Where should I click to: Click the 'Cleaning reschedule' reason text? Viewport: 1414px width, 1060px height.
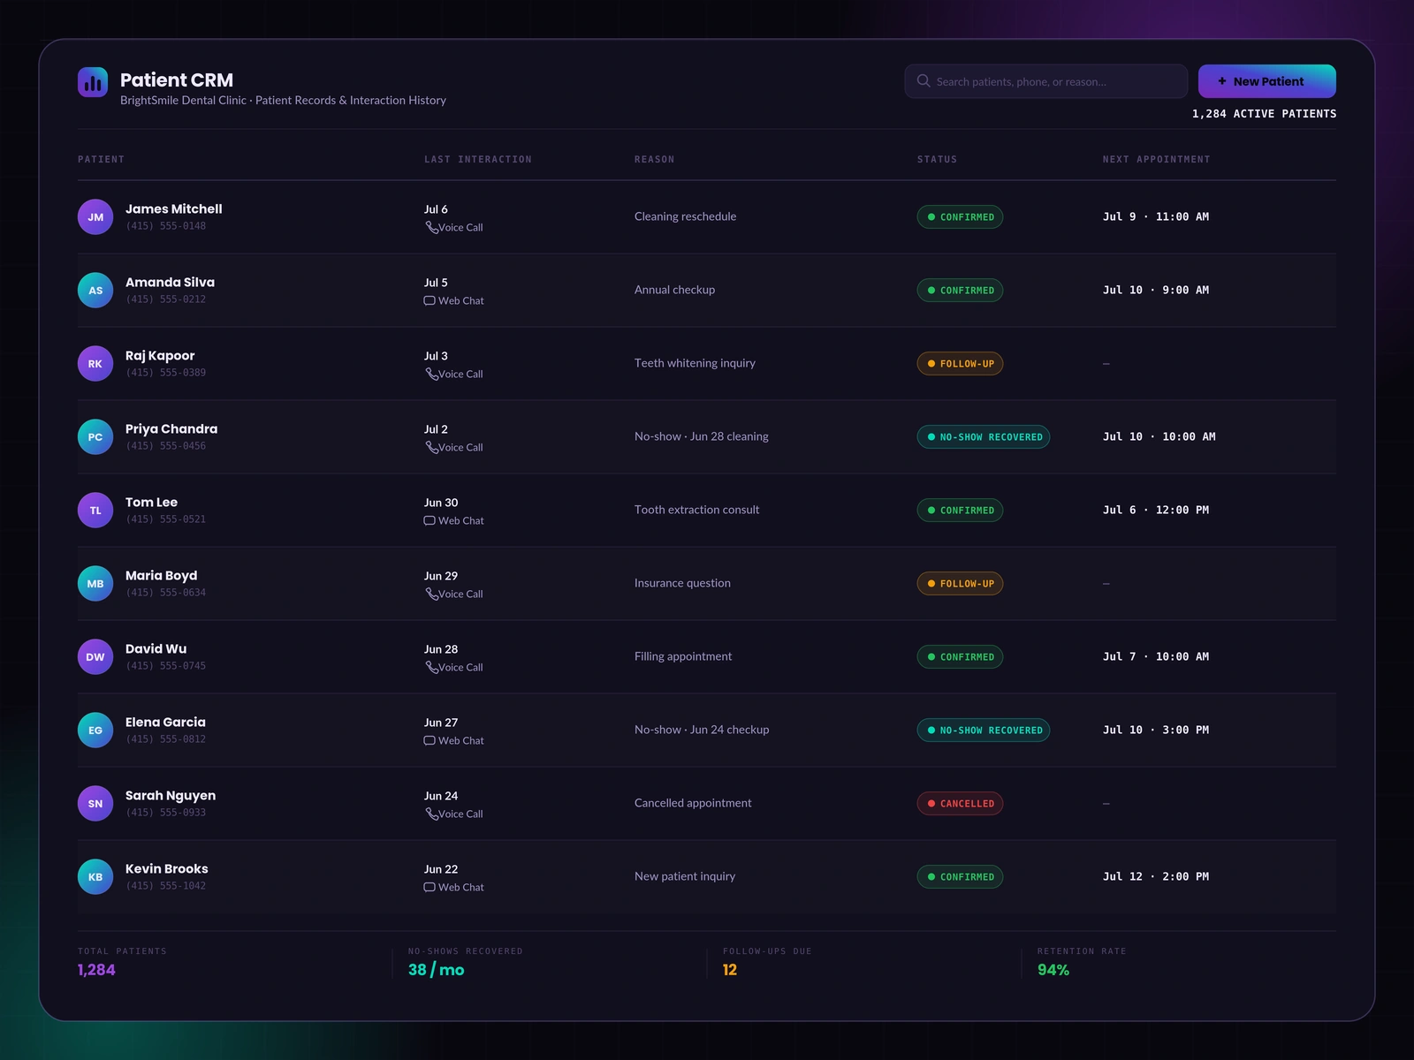[685, 216]
